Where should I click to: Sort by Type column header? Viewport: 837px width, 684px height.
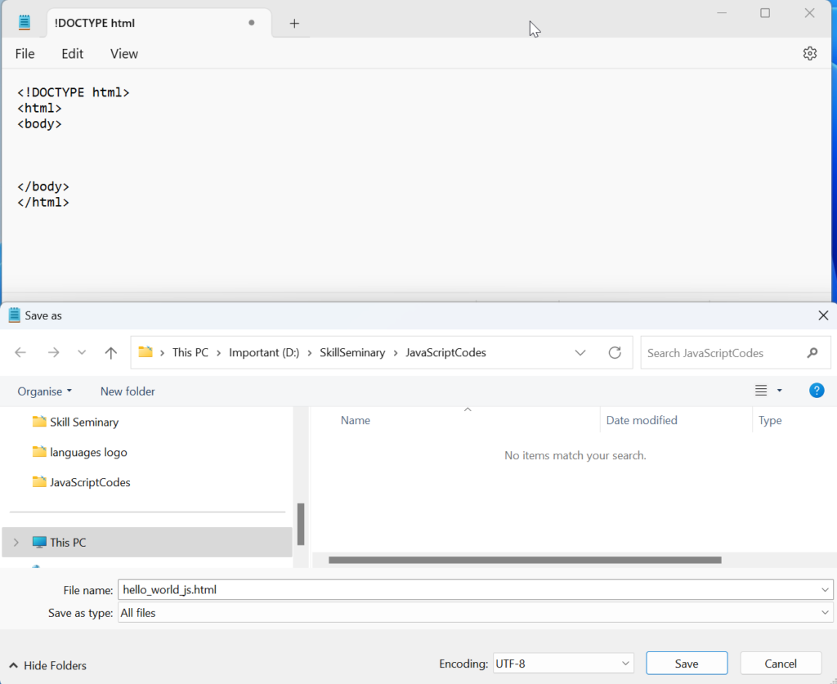pyautogui.click(x=770, y=420)
